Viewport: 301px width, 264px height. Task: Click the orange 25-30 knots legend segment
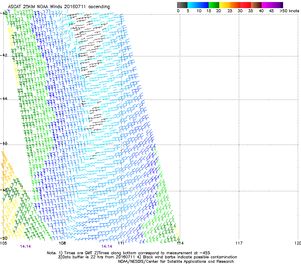click(x=235, y=5)
